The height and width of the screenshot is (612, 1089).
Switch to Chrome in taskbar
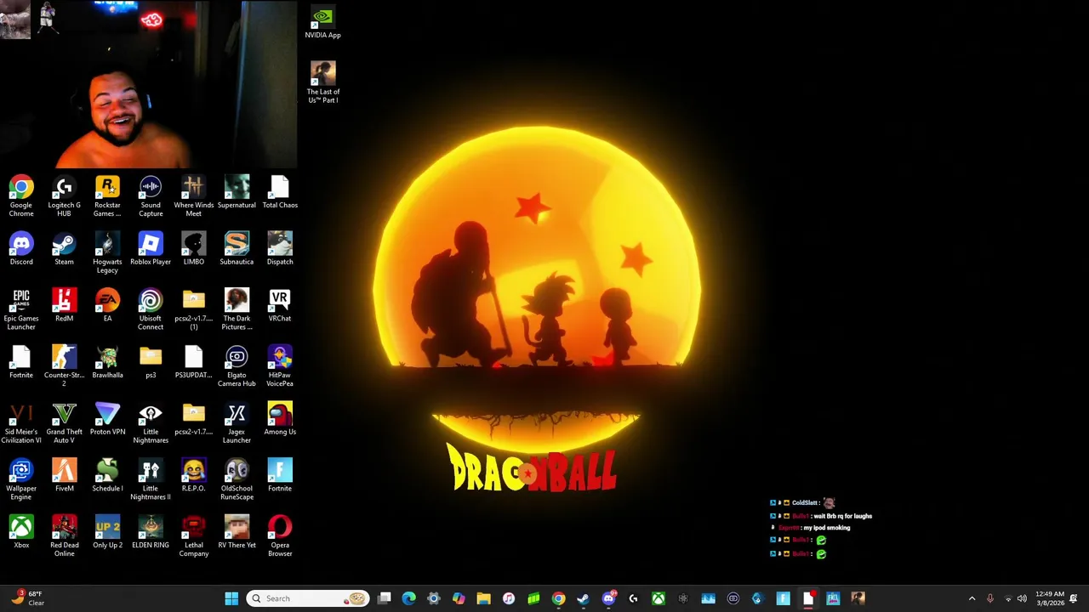pyautogui.click(x=558, y=598)
